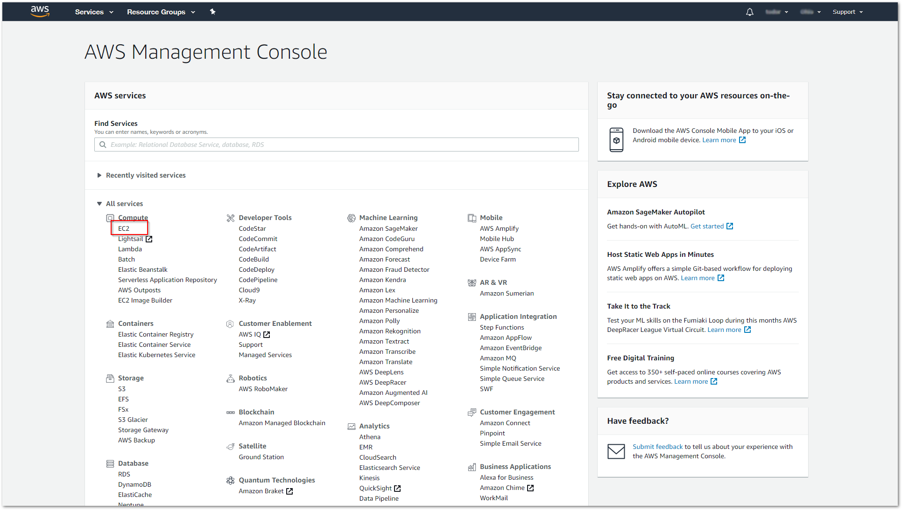Image resolution: width=902 pixels, height=510 pixels.
Task: Click the Quantum Technologies category icon
Action: (x=231, y=480)
